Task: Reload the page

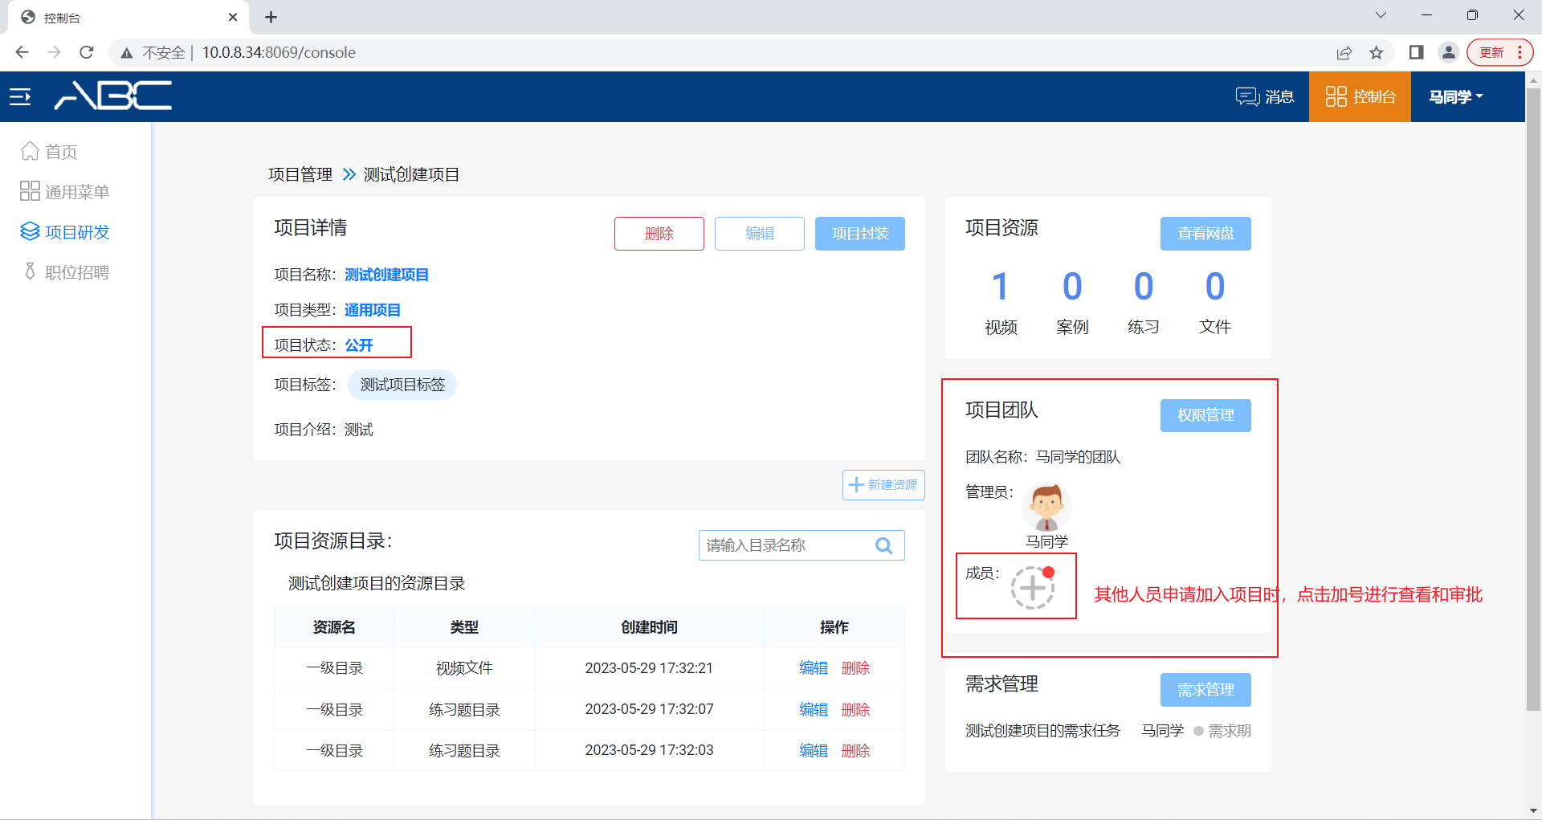Action: (87, 52)
